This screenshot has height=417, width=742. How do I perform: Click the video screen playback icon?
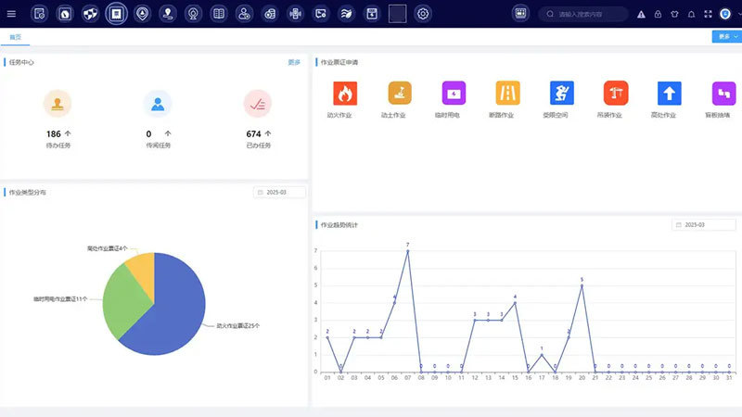[321, 14]
